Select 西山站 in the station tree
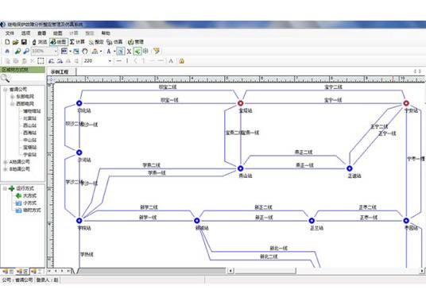 (x=29, y=125)
